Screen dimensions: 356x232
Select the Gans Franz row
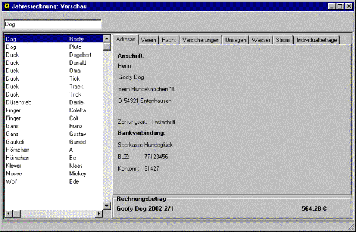[54, 126]
